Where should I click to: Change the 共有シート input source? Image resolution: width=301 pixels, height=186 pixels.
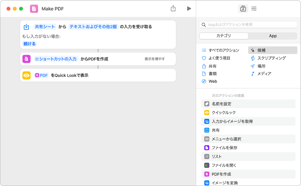45,26
